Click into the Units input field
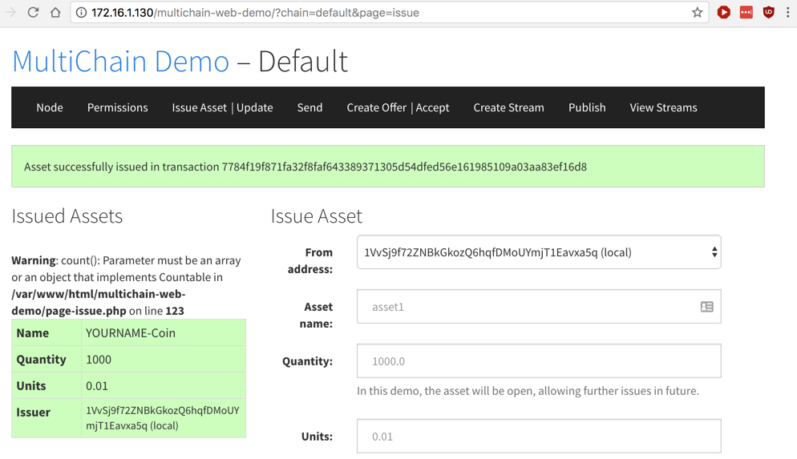The height and width of the screenshot is (459, 797). (538, 437)
